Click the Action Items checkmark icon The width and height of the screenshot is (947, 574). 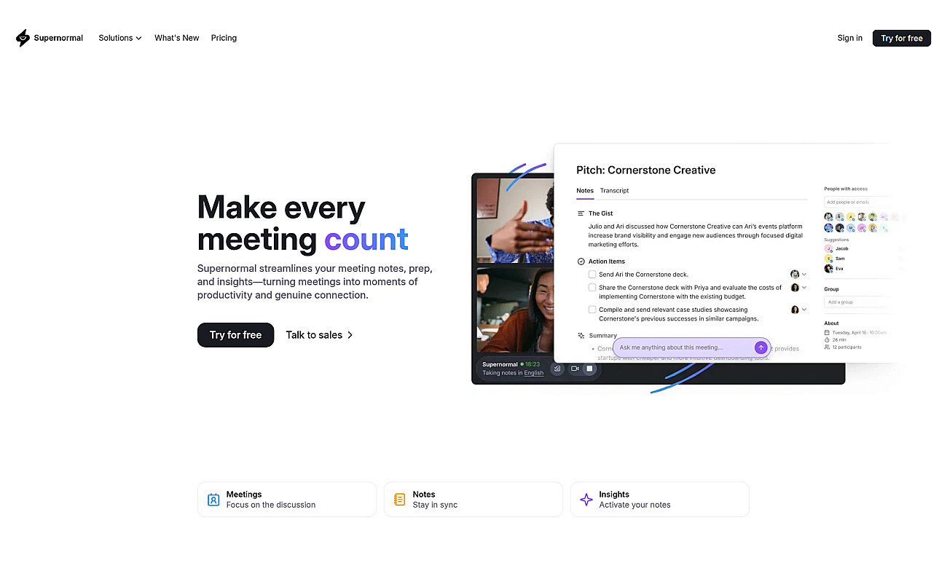581,262
